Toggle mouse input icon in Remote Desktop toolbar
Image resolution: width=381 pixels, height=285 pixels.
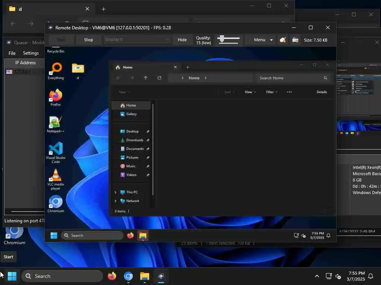282,40
